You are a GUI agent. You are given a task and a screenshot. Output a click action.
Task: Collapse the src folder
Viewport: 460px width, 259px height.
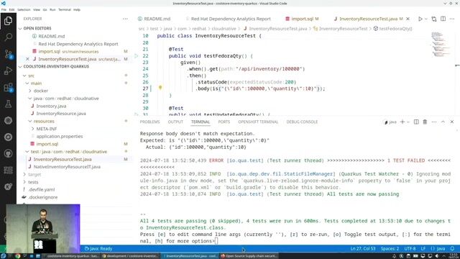[x=31, y=76]
